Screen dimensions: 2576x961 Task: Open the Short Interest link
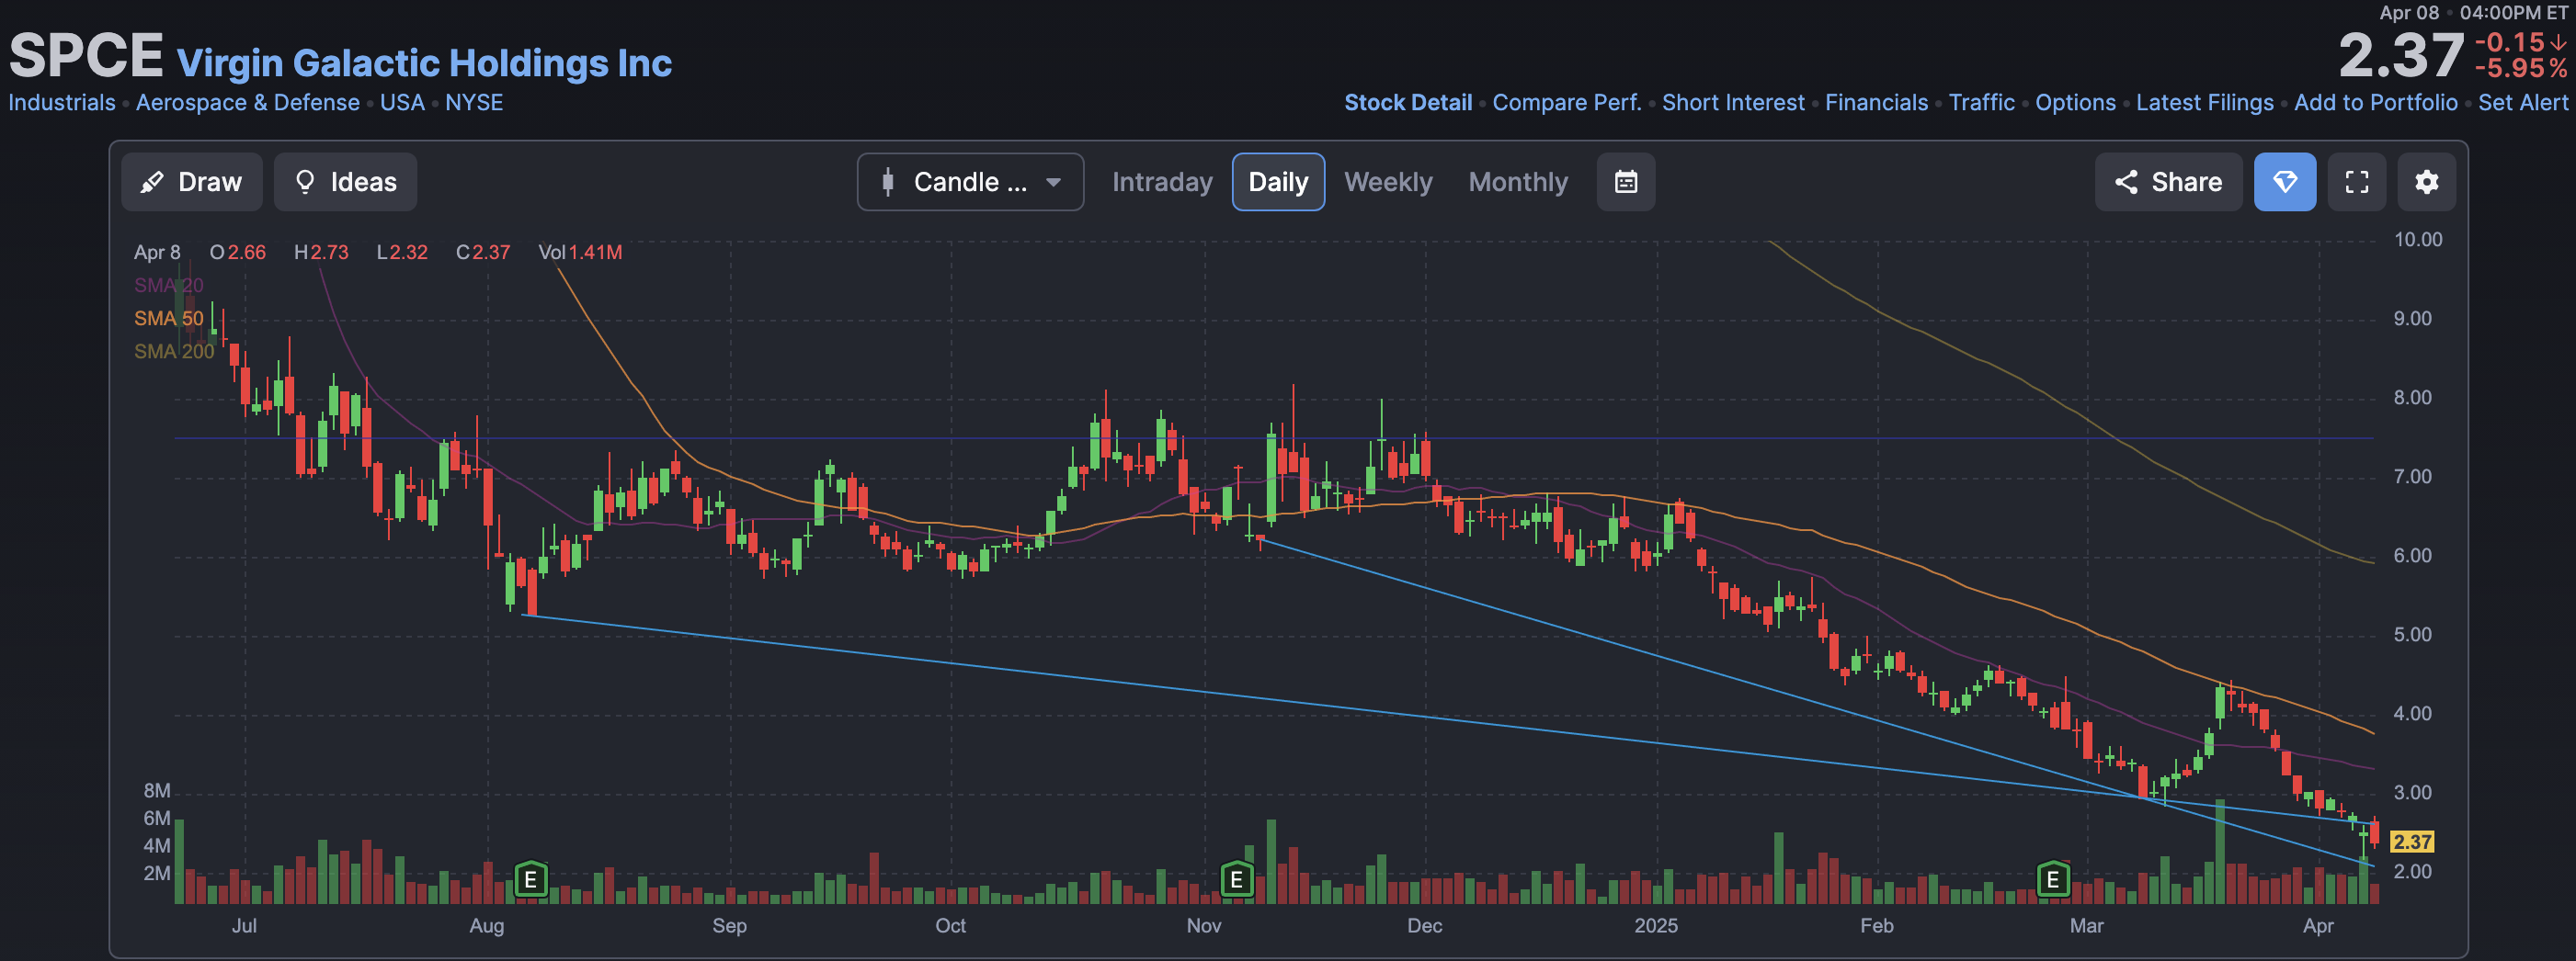(1733, 103)
